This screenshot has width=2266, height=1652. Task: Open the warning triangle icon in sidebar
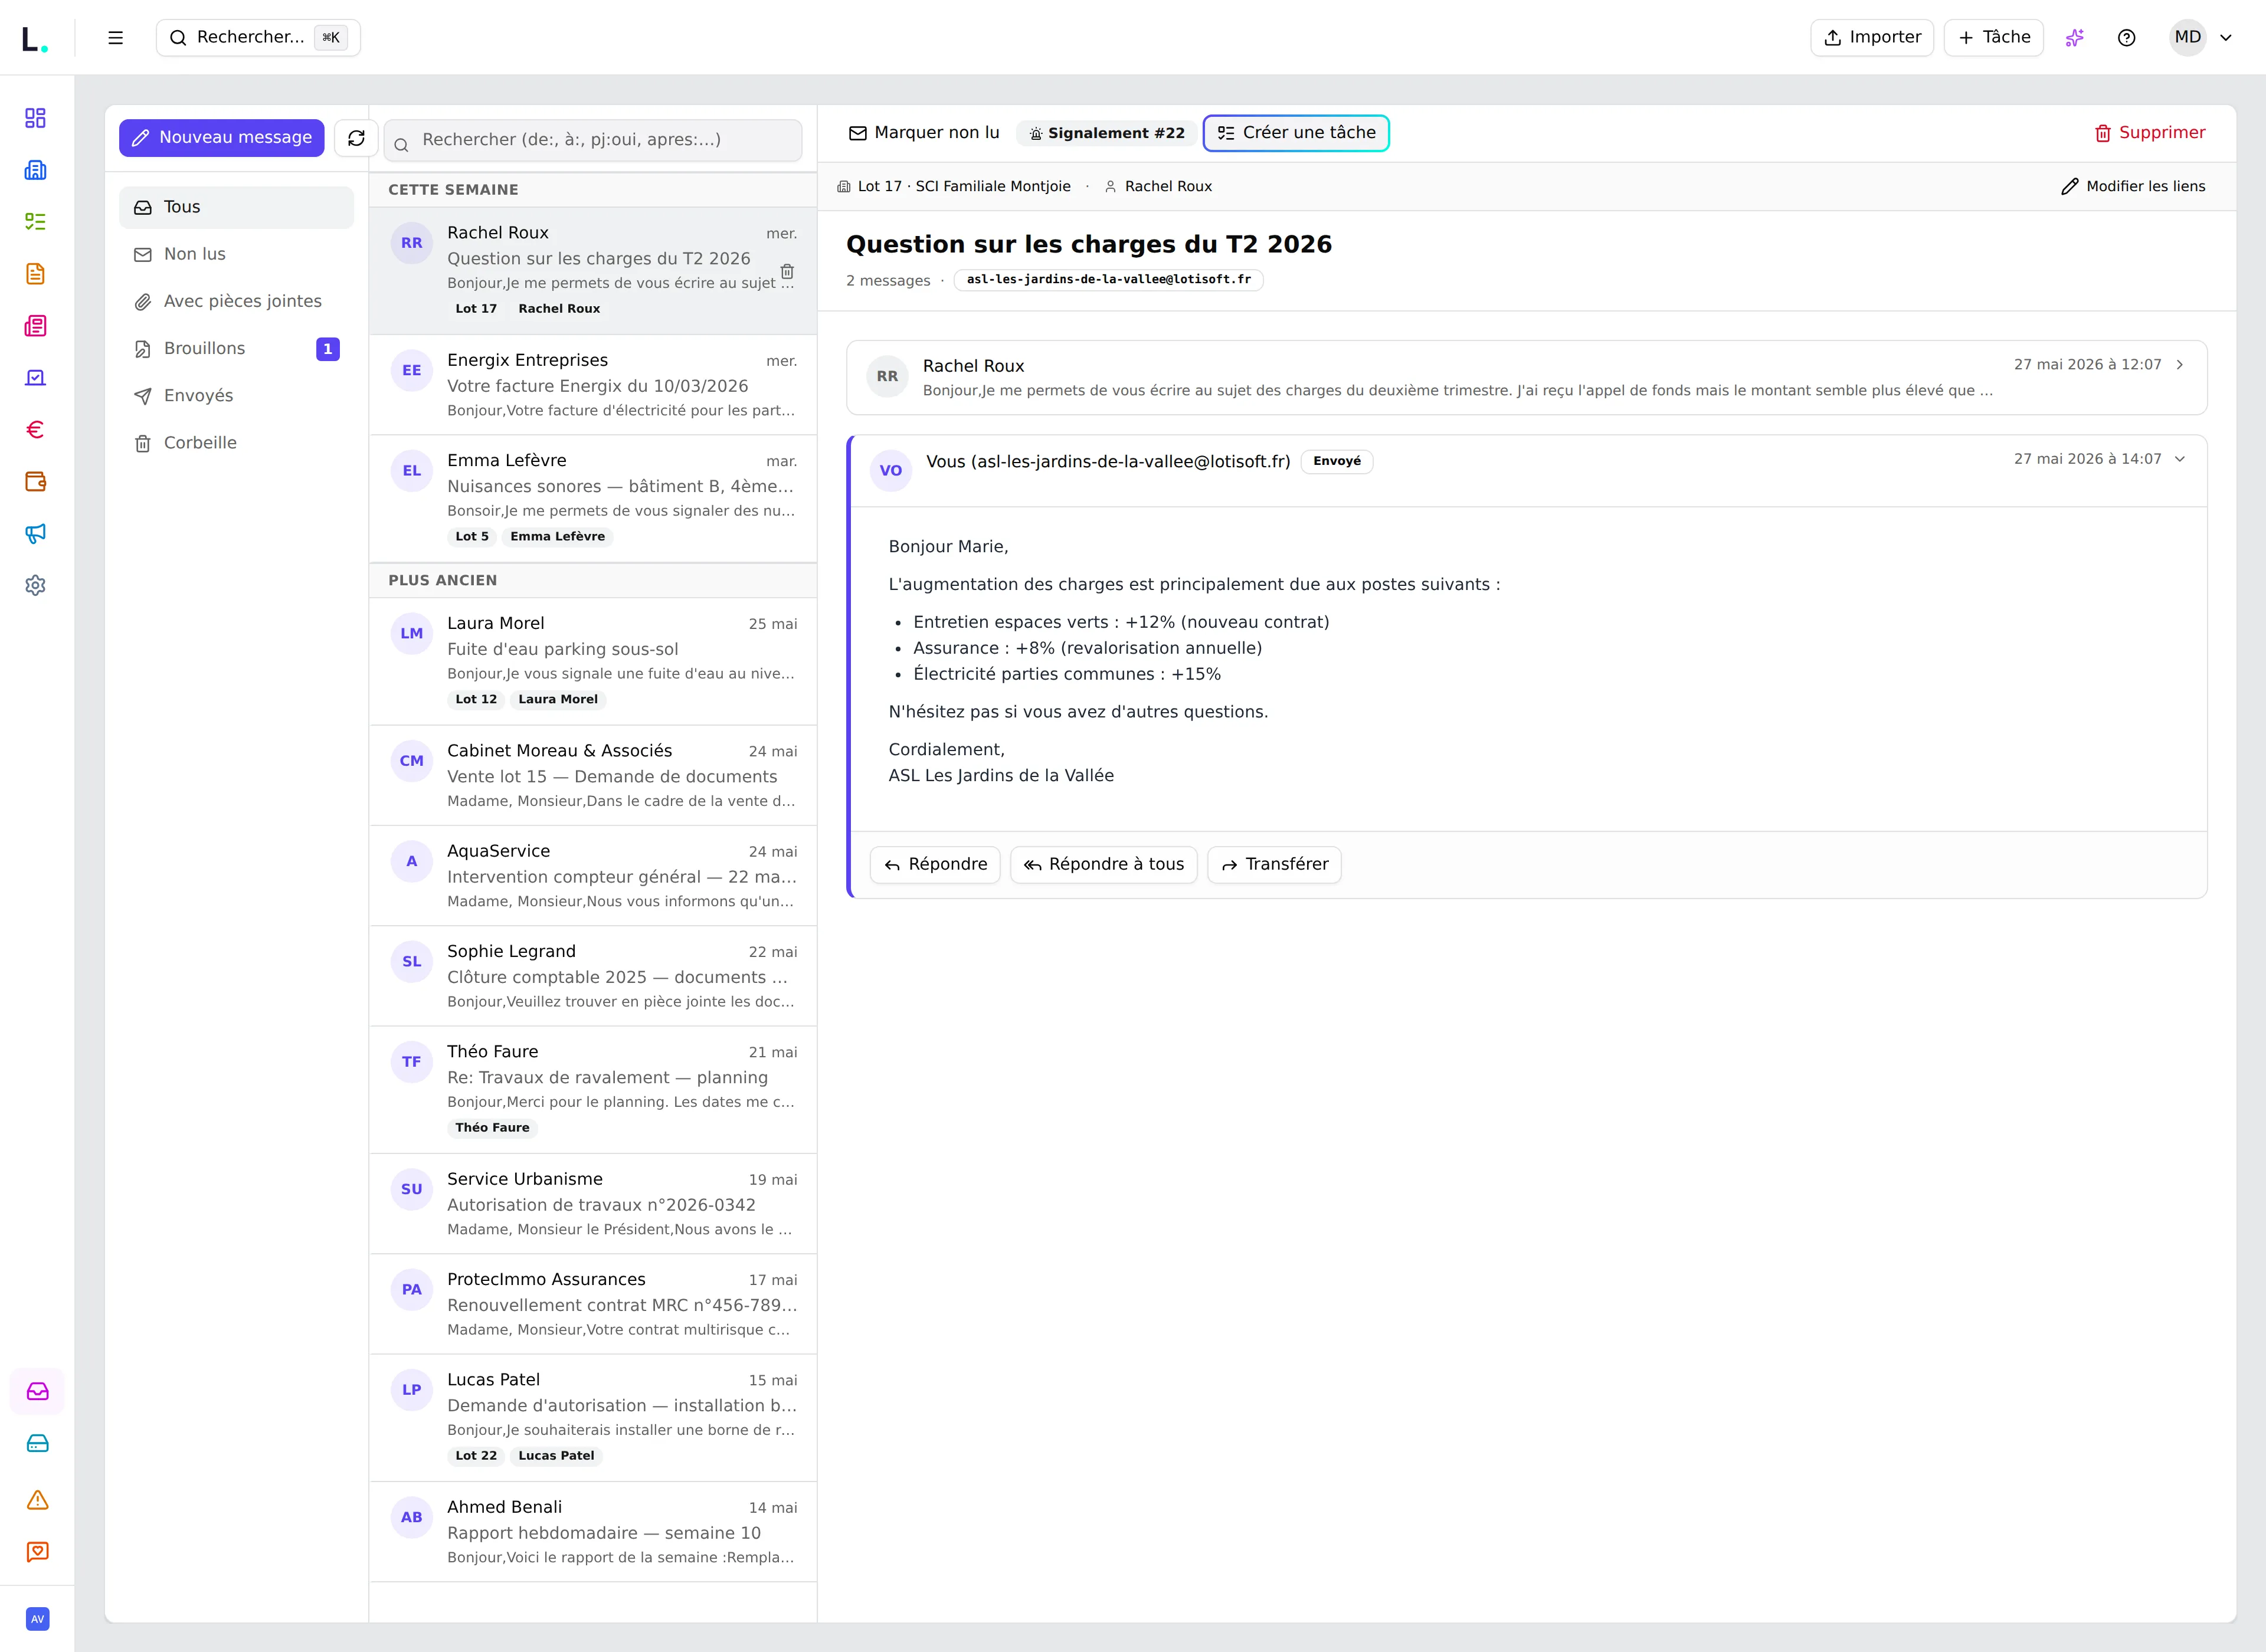click(x=37, y=1500)
